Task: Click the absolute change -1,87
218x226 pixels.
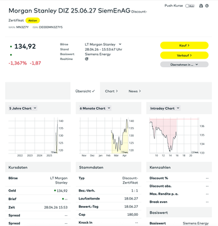Action: [x=35, y=63]
